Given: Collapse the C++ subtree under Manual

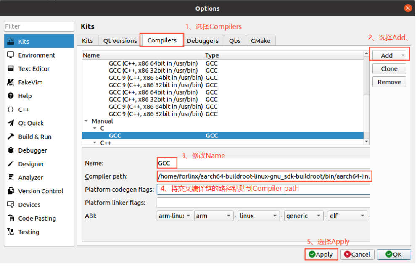Looking at the screenshot, I should [x=95, y=142].
